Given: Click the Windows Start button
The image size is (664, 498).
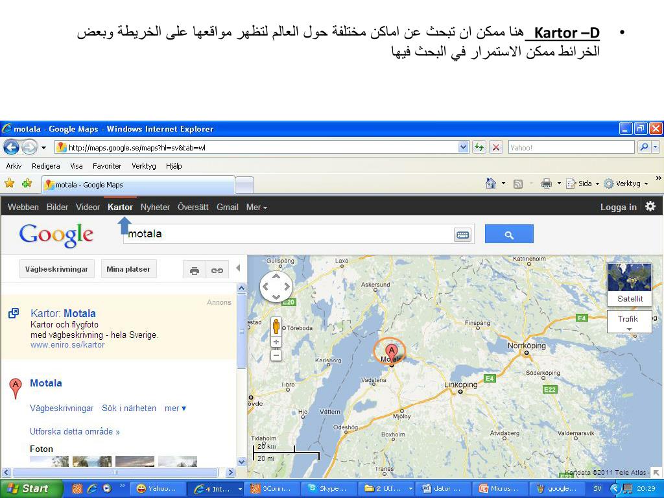Looking at the screenshot, I should [32, 489].
